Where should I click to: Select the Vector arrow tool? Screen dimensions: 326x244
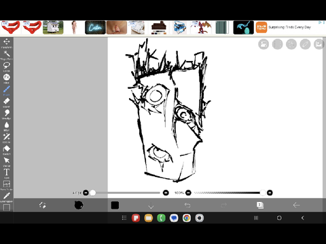[x=7, y=161]
